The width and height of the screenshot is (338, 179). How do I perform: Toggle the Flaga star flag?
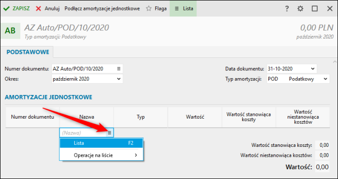coord(156,8)
